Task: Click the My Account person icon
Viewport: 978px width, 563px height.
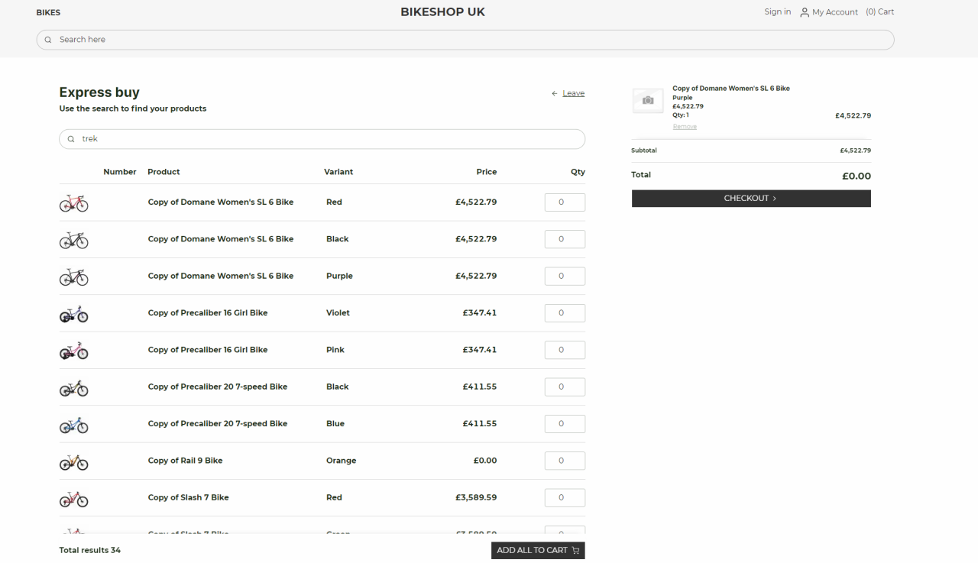Action: (x=804, y=12)
